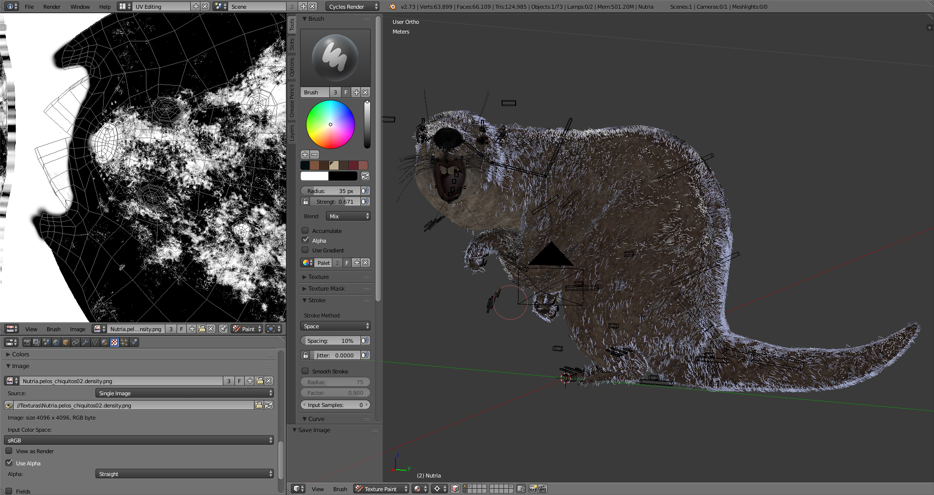The height and width of the screenshot is (495, 934).
Task: Click the Modifiers wrench icon
Action: (85, 342)
